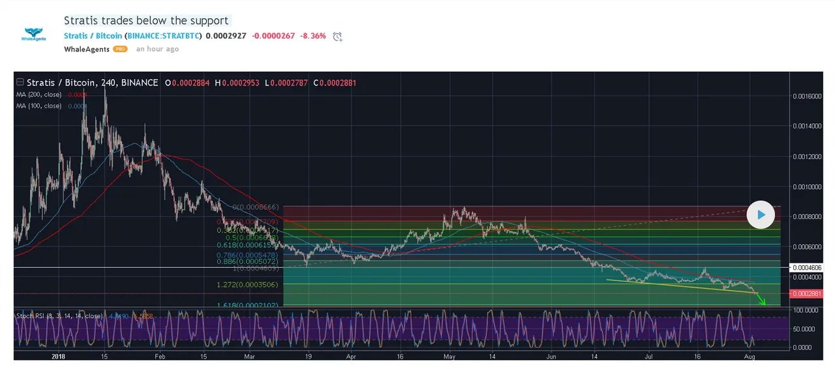This screenshot has width=835, height=369.
Task: Click the Fibonacci 0.786(0.0005478) level label
Action: (x=249, y=254)
